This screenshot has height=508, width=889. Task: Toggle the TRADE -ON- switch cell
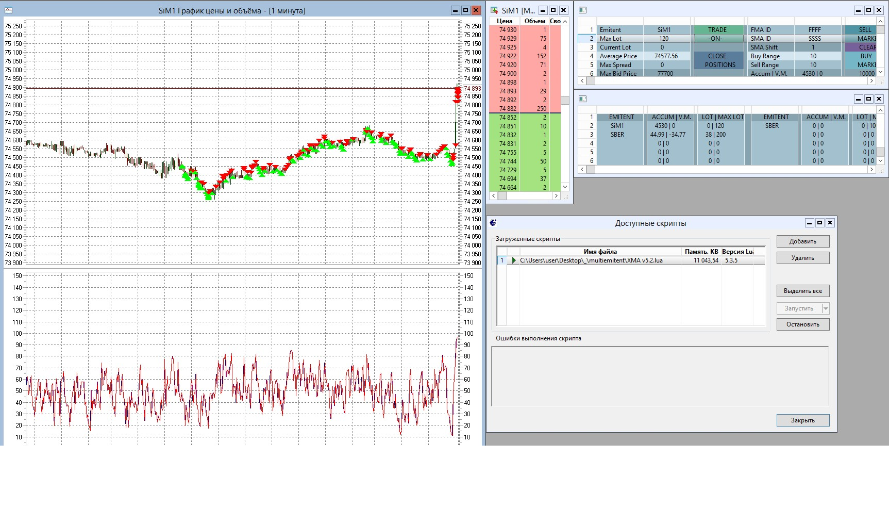tap(717, 34)
